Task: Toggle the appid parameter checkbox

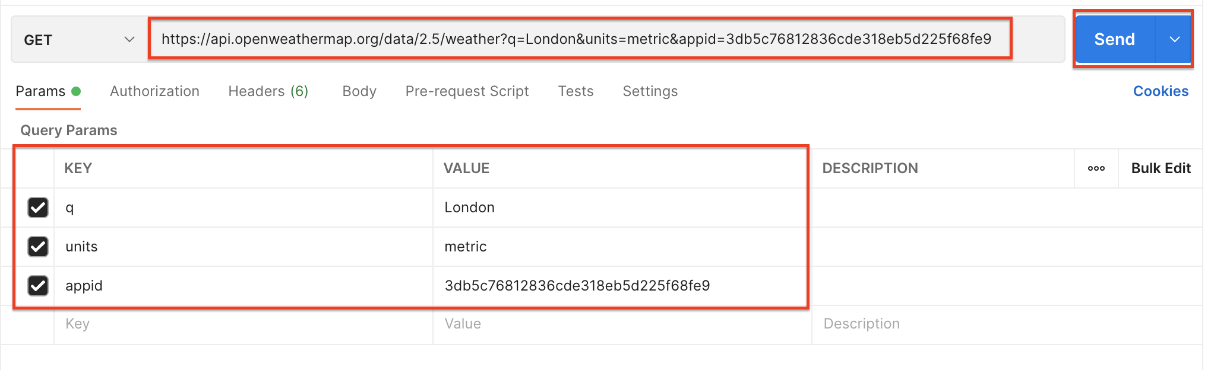Action: 38,286
